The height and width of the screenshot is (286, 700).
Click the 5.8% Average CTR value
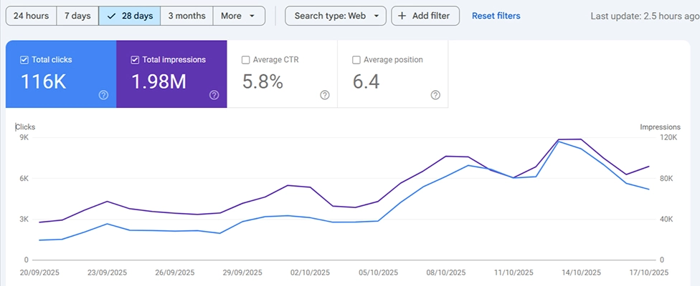262,82
